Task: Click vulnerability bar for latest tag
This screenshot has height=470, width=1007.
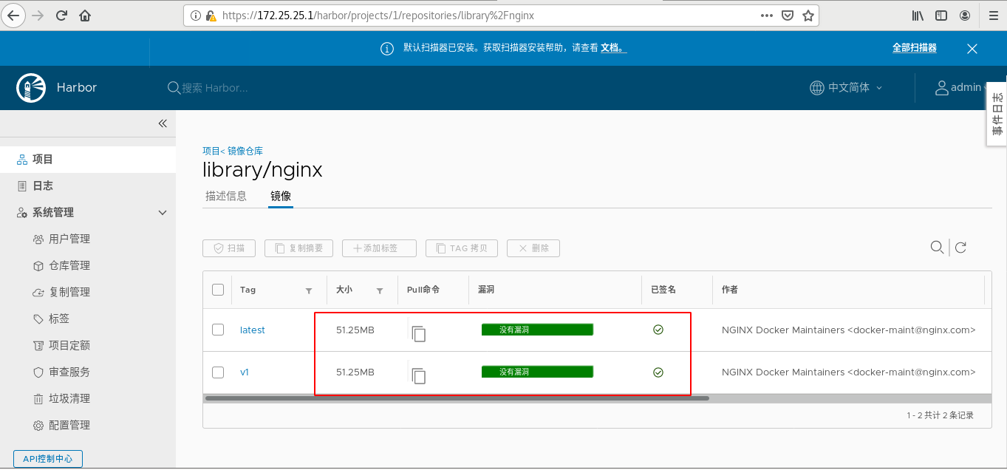Action: coord(537,330)
